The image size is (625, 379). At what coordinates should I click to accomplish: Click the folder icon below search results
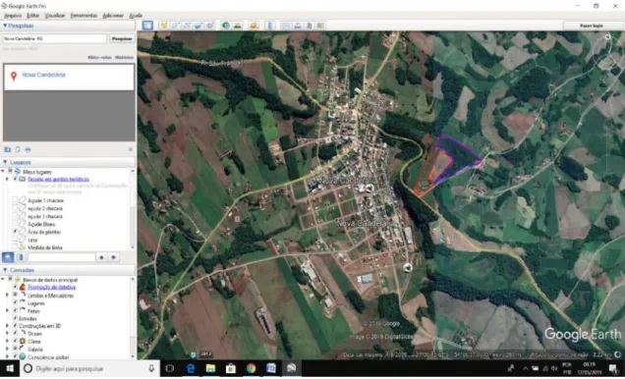(x=8, y=149)
